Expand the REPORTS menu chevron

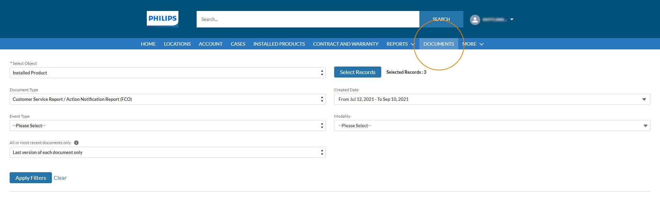[x=412, y=44]
